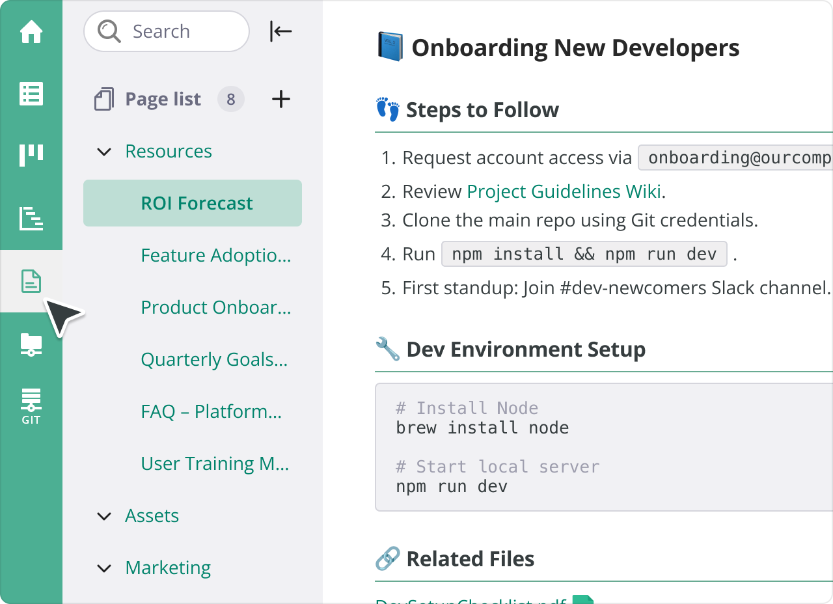This screenshot has height=604, width=833.
Task: Open the FAQ – Platform page
Action: pos(211,411)
